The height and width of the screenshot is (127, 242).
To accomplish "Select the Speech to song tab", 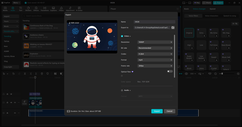I will [x=230, y=16].
